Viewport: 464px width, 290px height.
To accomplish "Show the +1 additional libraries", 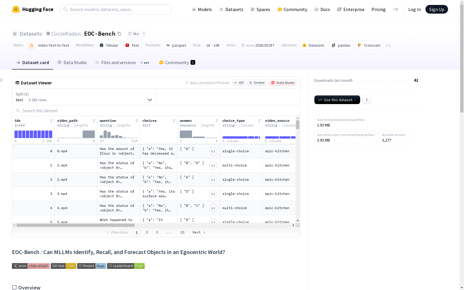I will (388, 45).
